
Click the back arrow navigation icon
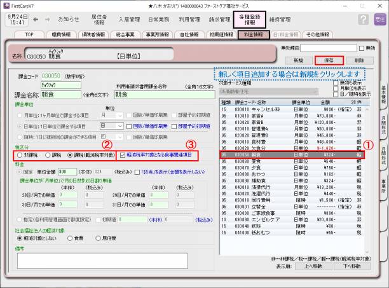coord(36,20)
